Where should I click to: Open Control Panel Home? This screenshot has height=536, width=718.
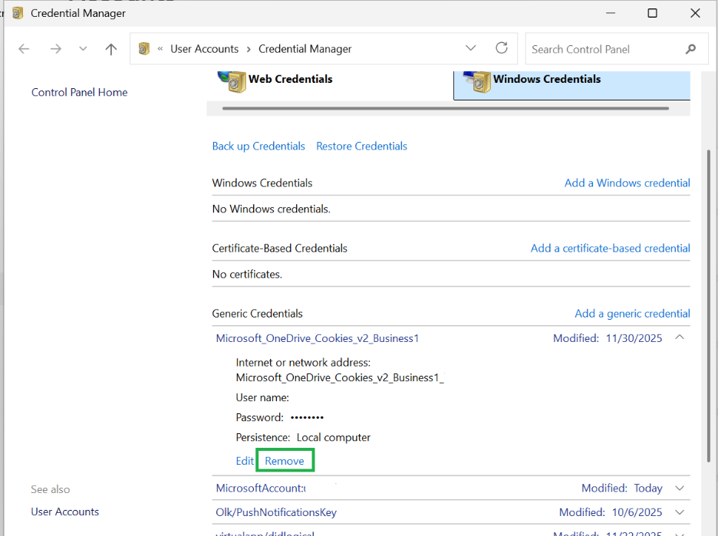(79, 93)
